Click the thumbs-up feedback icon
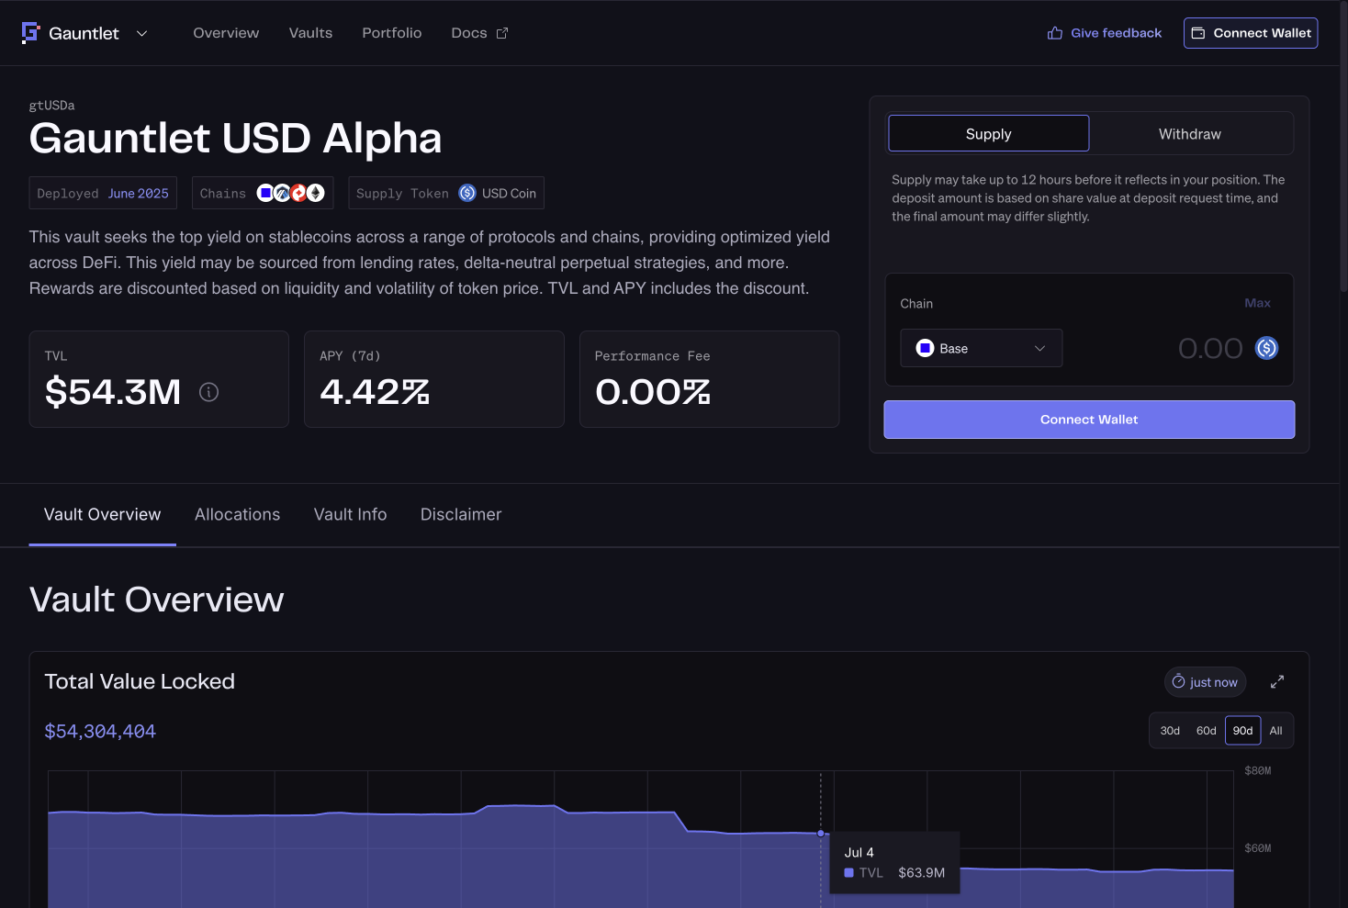 1055,33
